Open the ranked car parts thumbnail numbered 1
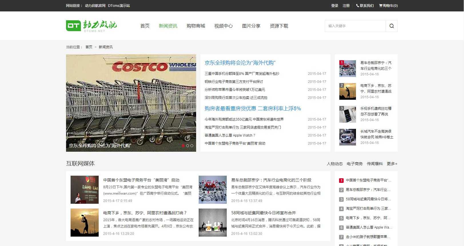Image resolution: width=464 pixels, height=246 pixels. click(348, 69)
